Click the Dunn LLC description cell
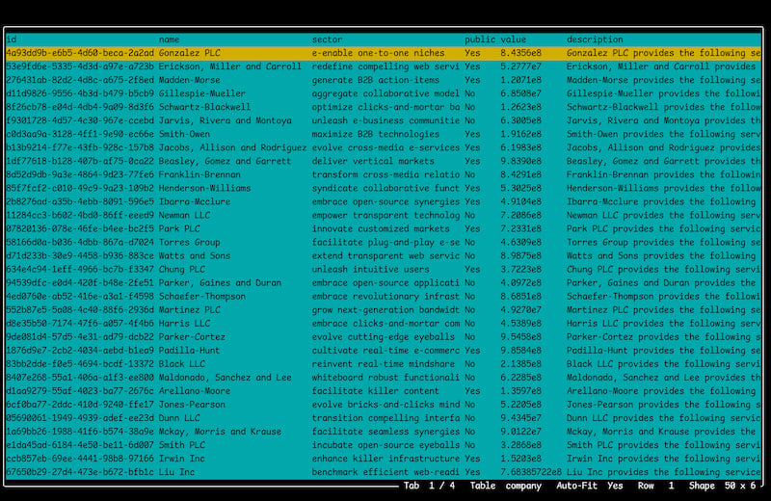 [664, 418]
